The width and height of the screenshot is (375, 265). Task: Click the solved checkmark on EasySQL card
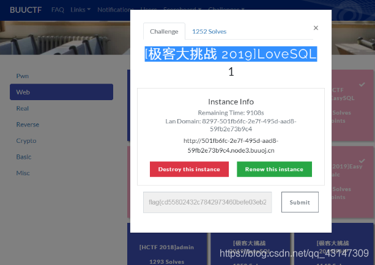point(362,84)
